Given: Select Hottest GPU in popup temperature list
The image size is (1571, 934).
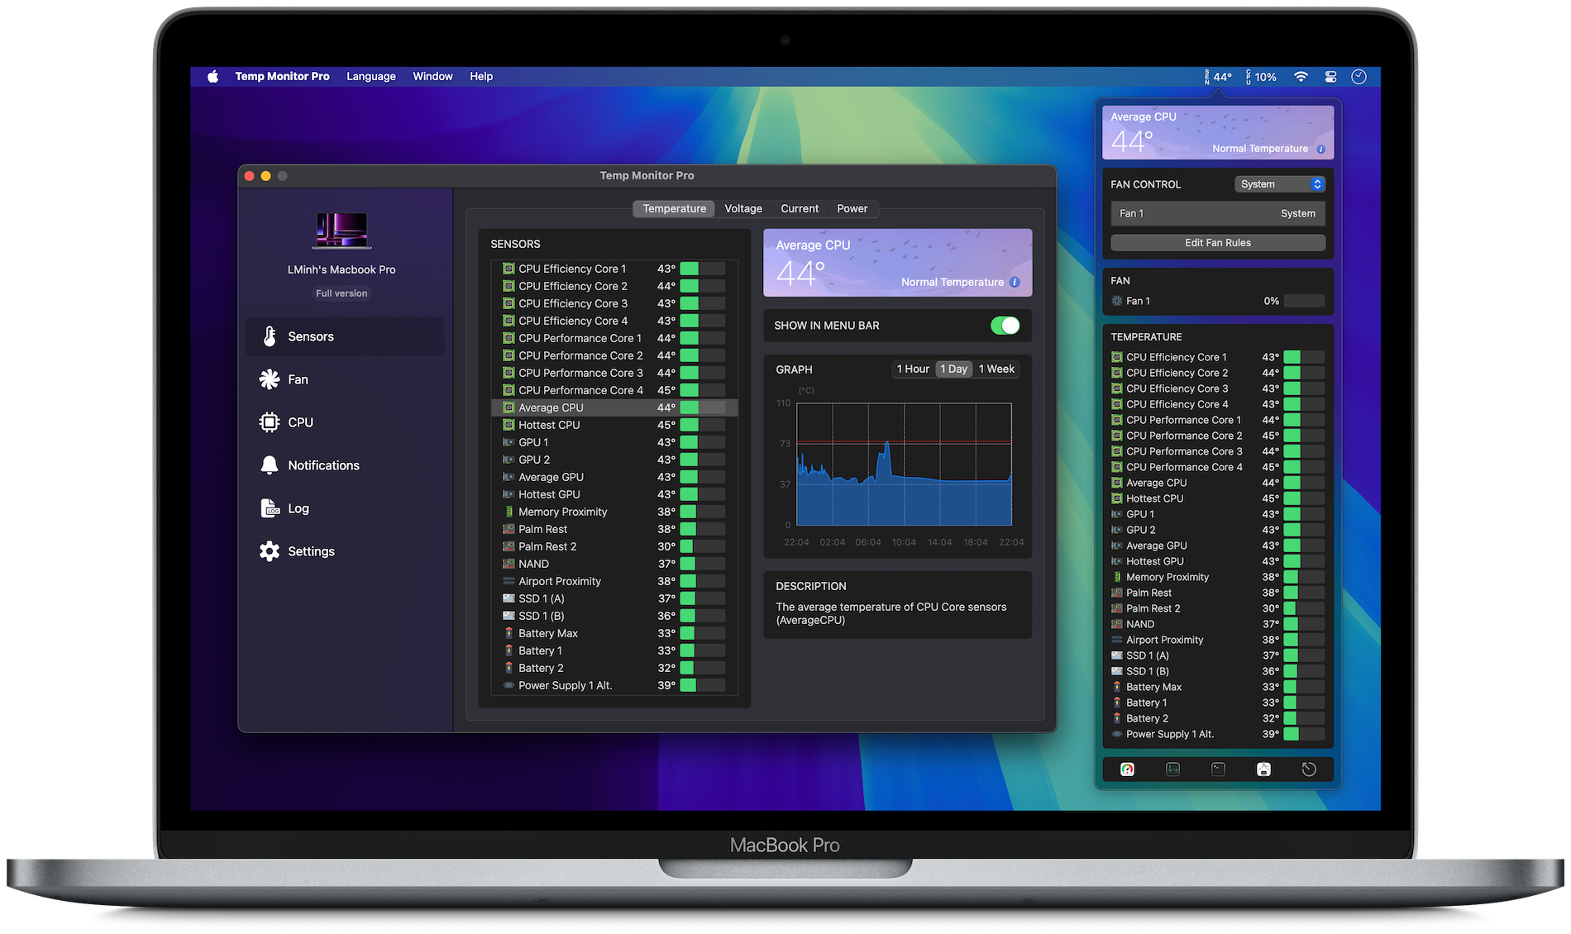Looking at the screenshot, I should (1218, 561).
